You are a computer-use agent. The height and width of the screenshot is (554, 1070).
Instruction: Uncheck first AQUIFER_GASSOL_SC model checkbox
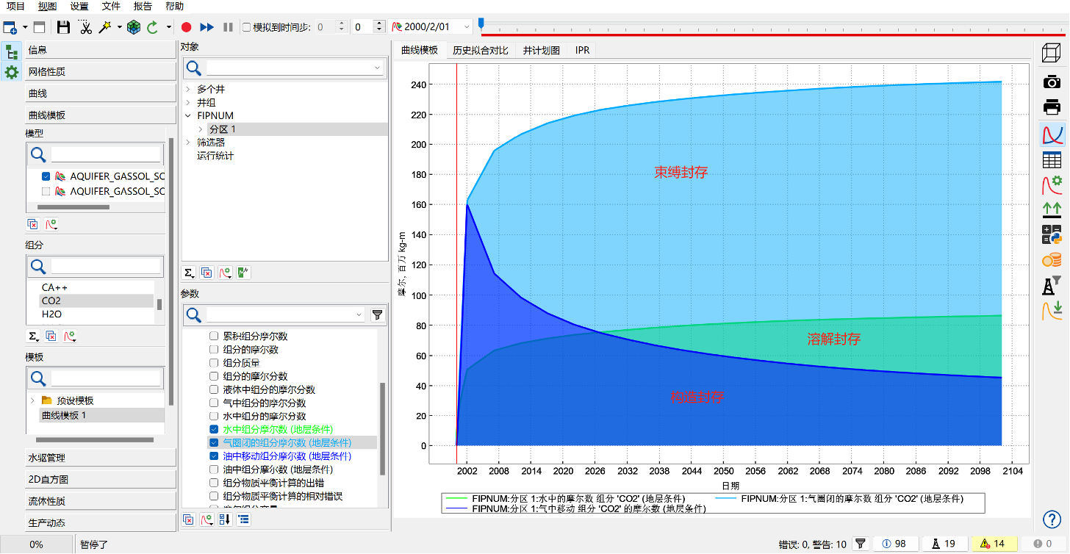coord(46,176)
